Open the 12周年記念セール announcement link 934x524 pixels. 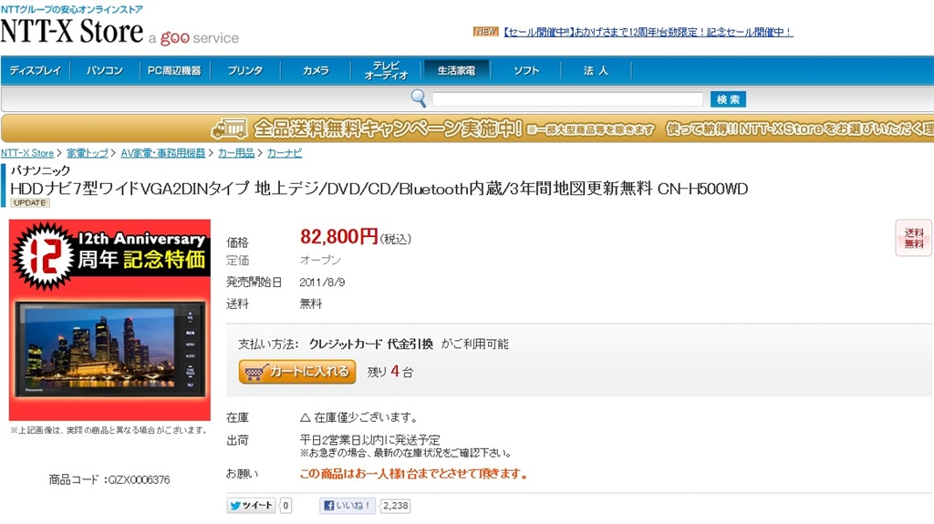(x=649, y=32)
